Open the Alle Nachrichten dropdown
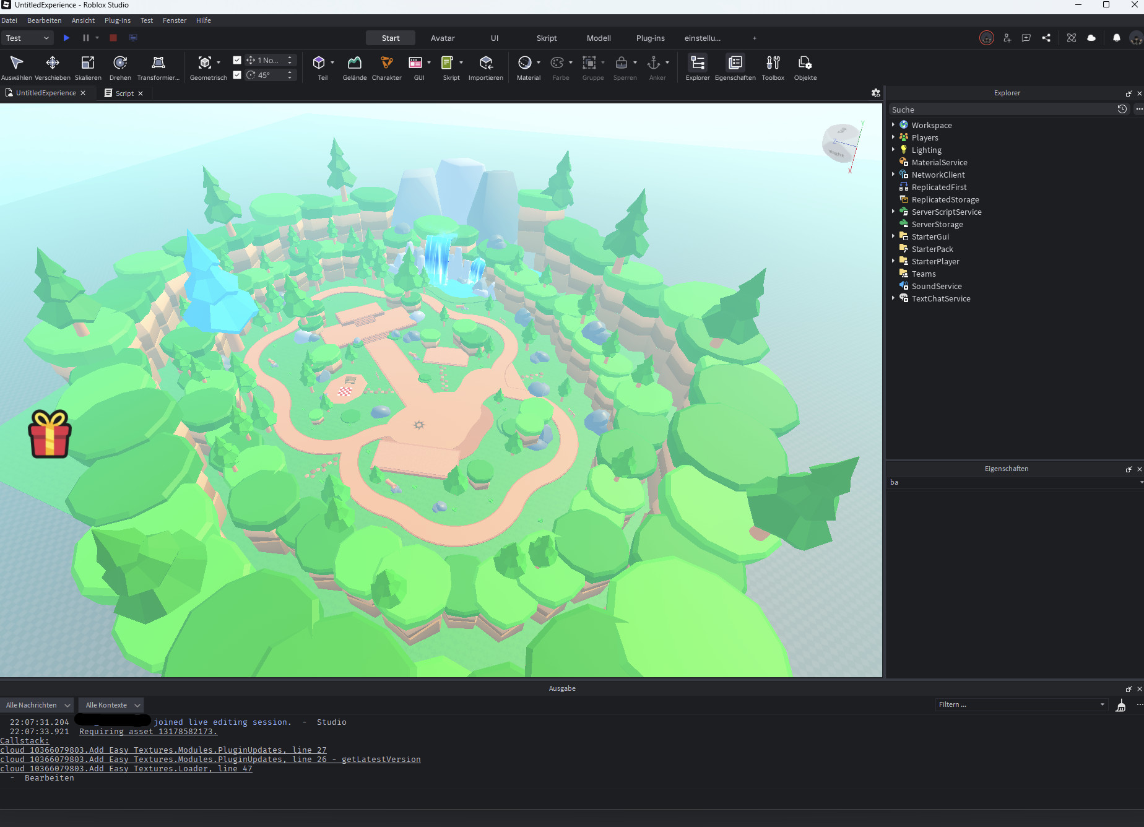 pyautogui.click(x=38, y=705)
